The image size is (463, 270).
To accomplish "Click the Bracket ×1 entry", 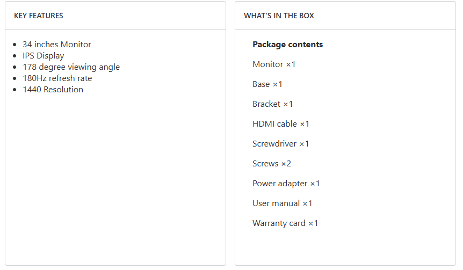I will click(x=272, y=104).
